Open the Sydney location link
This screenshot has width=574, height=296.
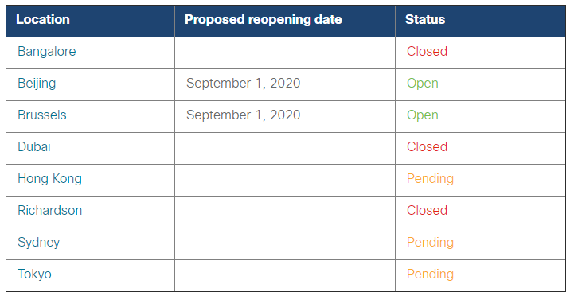(x=39, y=243)
